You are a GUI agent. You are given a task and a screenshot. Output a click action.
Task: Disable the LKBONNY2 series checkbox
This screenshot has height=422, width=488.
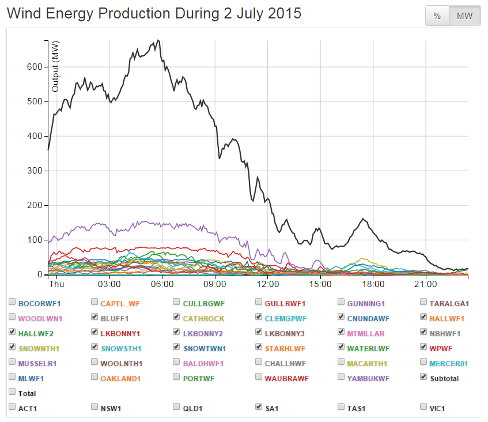(x=177, y=332)
